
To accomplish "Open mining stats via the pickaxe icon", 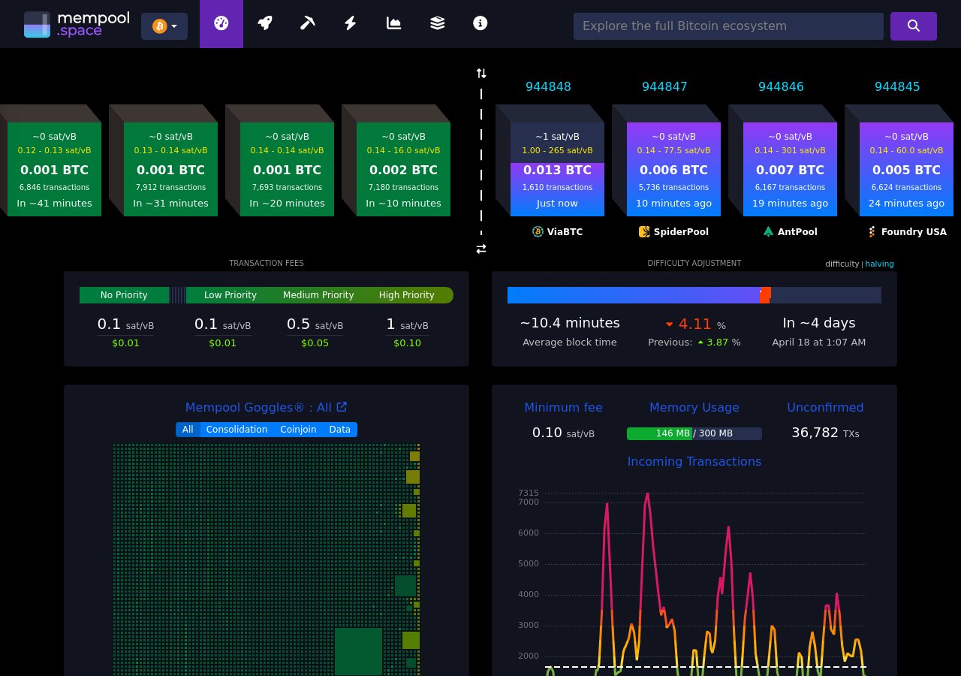I will click(x=308, y=23).
